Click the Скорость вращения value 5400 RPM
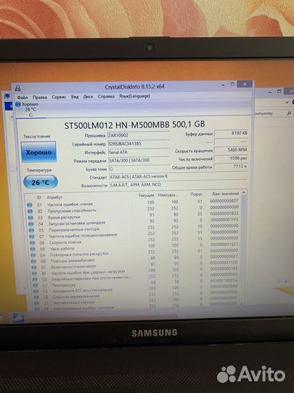The image size is (294, 393). [232, 150]
